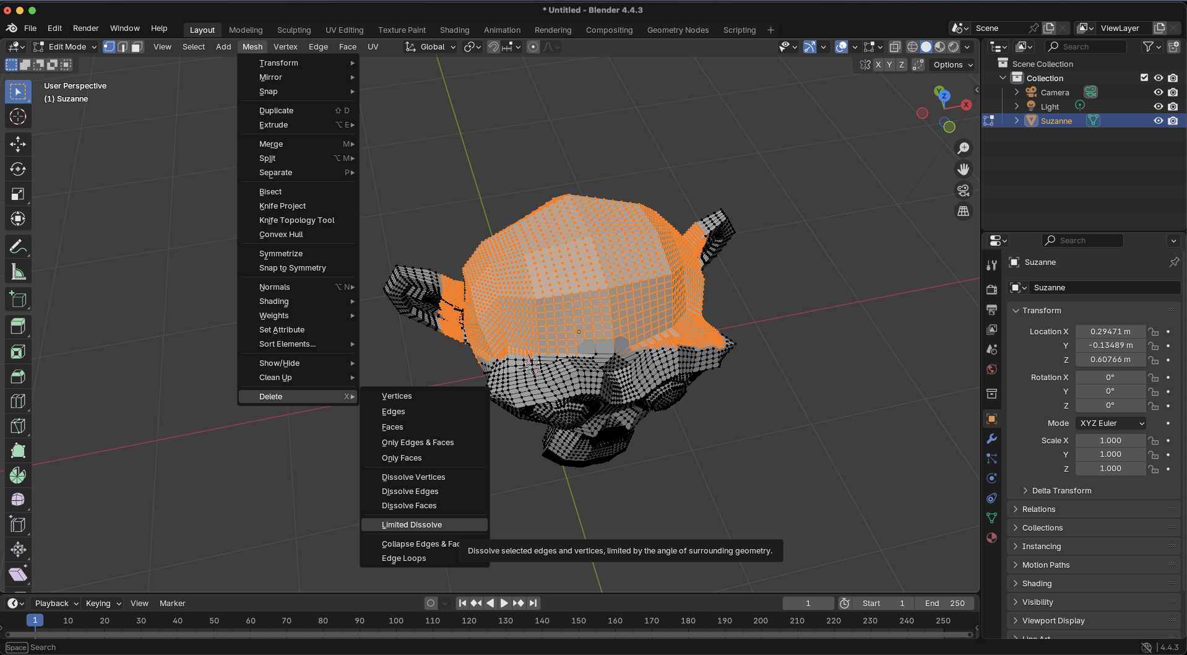The image size is (1187, 655).
Task: Select rendered viewport shading mode
Action: point(954,46)
